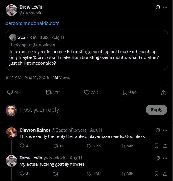This screenshot has width=173, height=181.
Task: Like the 'my actual goat' reply
Action: pos(89,174)
